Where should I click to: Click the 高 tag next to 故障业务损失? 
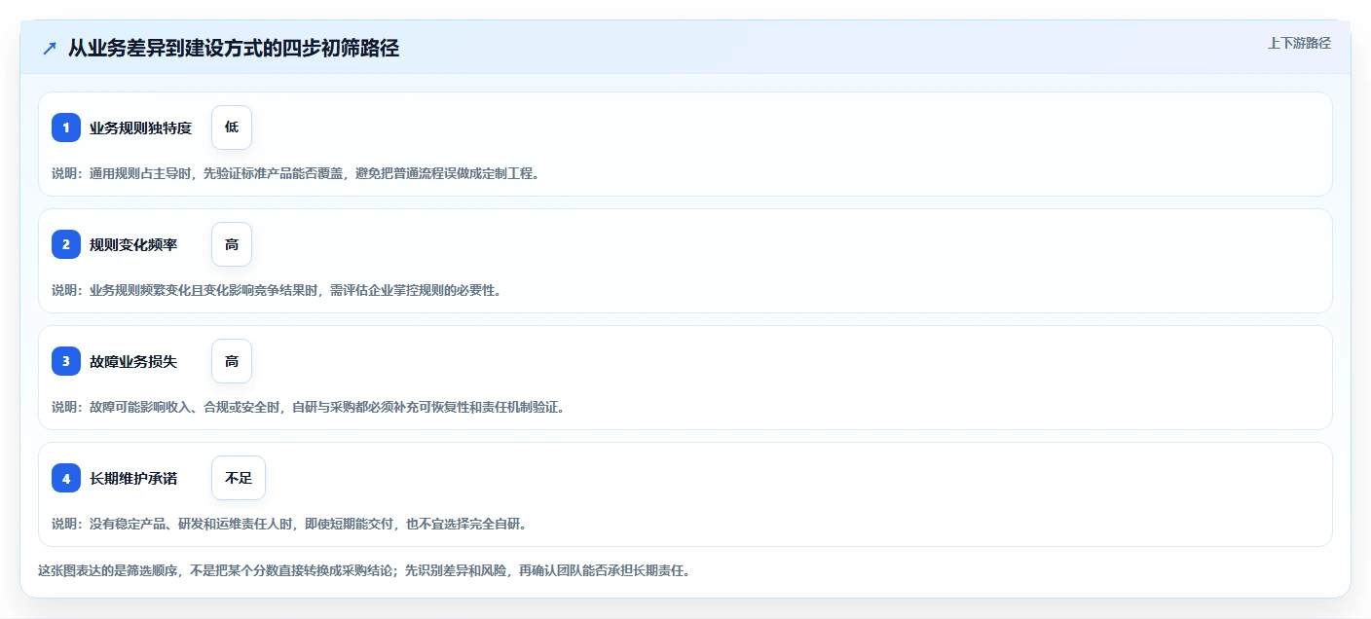click(232, 361)
